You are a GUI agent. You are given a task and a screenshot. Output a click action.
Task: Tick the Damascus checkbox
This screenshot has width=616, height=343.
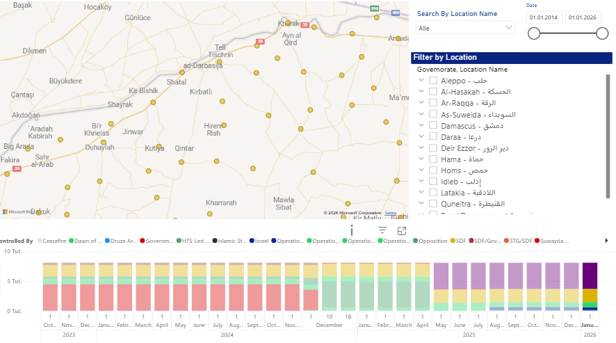[433, 125]
